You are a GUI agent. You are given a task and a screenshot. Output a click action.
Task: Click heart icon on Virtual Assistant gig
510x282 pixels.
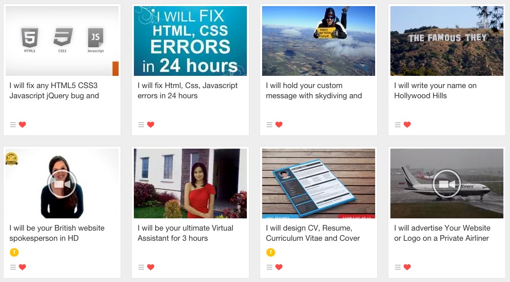click(x=151, y=267)
